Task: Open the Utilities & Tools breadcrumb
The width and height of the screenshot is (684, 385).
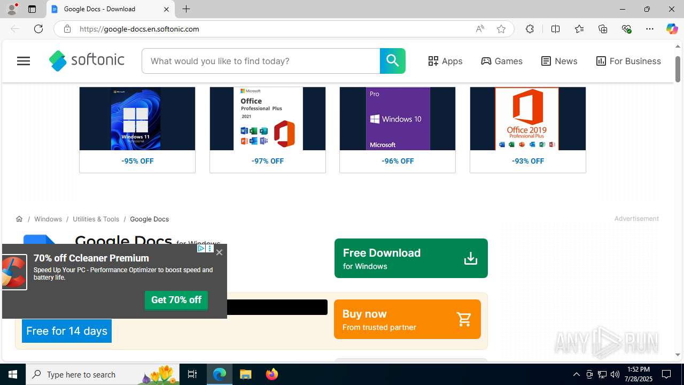Action: (x=96, y=219)
